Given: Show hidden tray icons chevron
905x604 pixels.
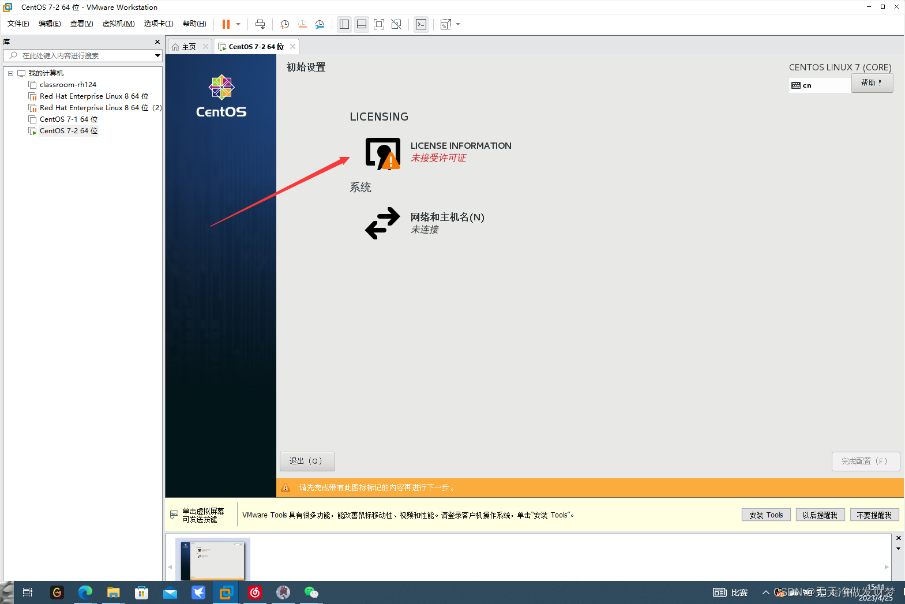Looking at the screenshot, I should coord(766,592).
